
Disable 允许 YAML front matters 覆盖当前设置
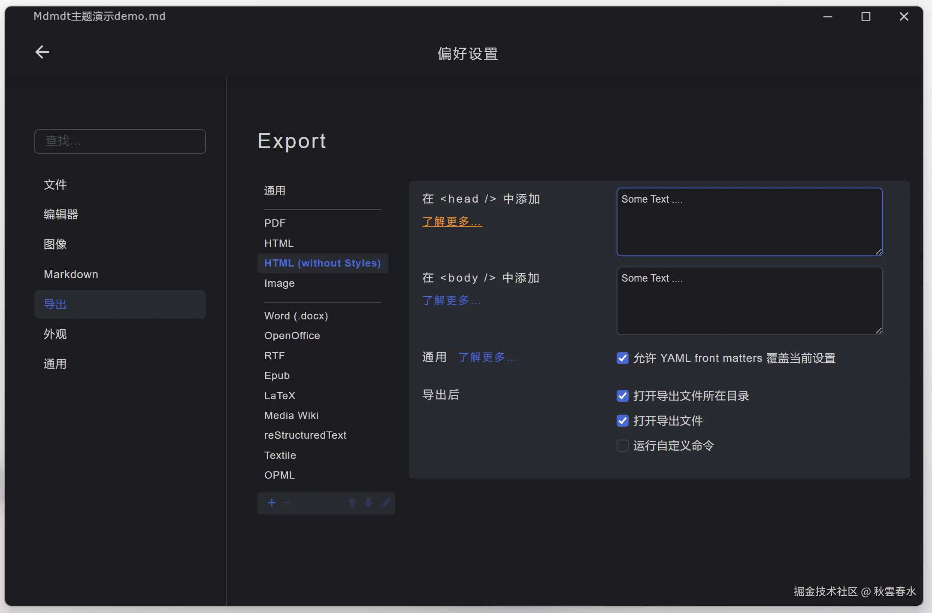(x=622, y=358)
